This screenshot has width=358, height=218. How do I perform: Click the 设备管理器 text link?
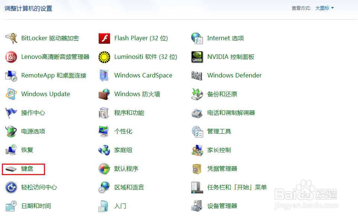pos(222,206)
